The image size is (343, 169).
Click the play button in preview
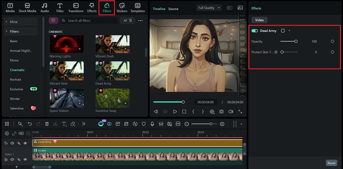(x=175, y=112)
